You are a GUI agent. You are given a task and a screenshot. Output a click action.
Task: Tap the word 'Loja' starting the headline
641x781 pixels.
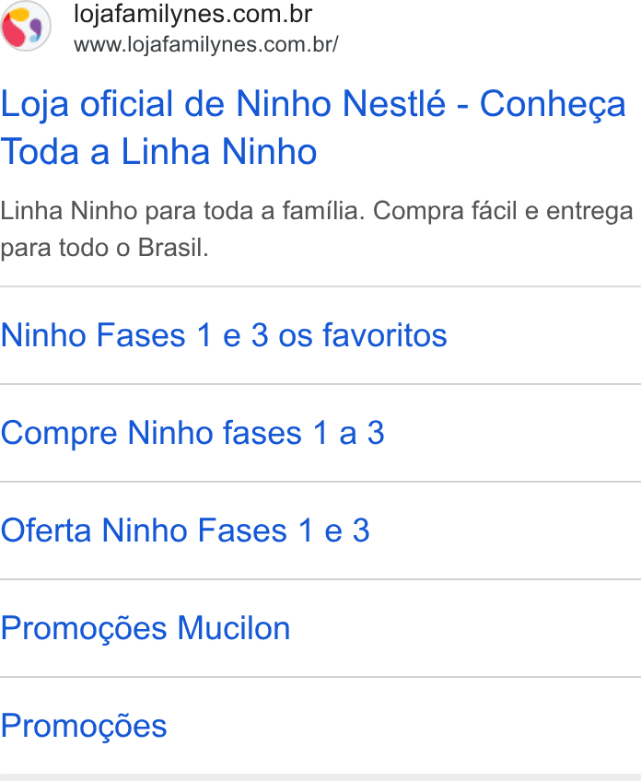(x=34, y=105)
